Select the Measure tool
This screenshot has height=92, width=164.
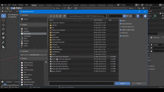(x=3, y=47)
